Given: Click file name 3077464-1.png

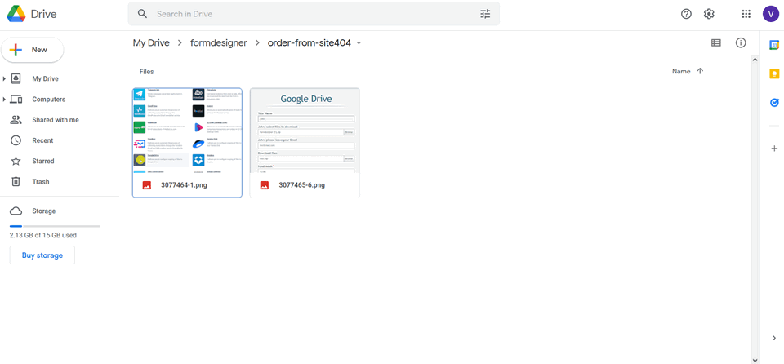Looking at the screenshot, I should click(184, 185).
